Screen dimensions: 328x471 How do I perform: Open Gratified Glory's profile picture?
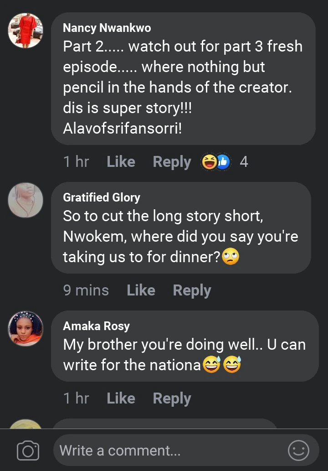[26, 200]
